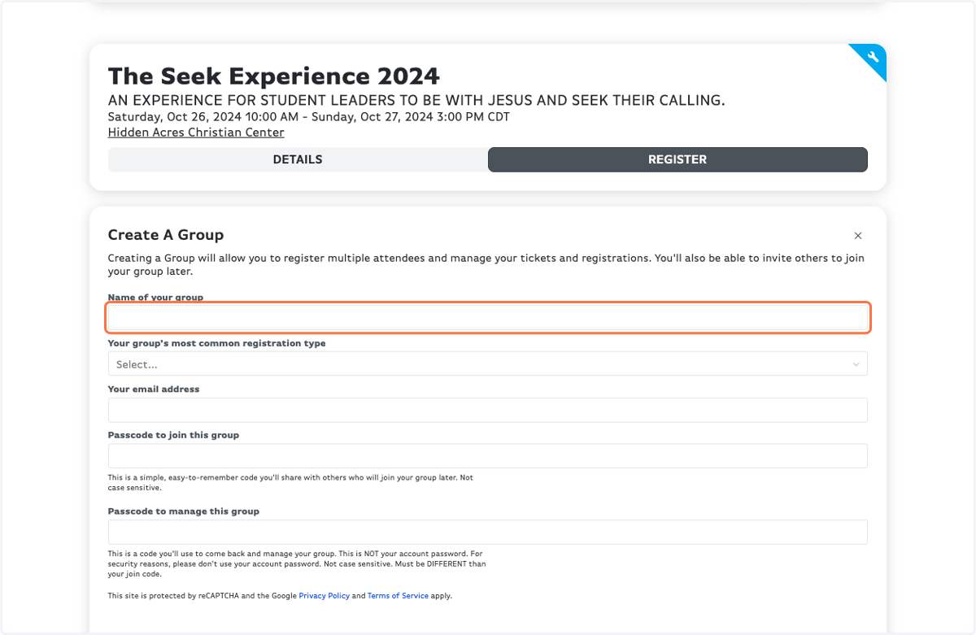Open the Hidden Acres Christian Center link
The image size is (976, 635).
coord(196,133)
